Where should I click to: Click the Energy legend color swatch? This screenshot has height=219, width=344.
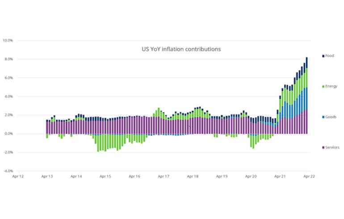pos(323,86)
